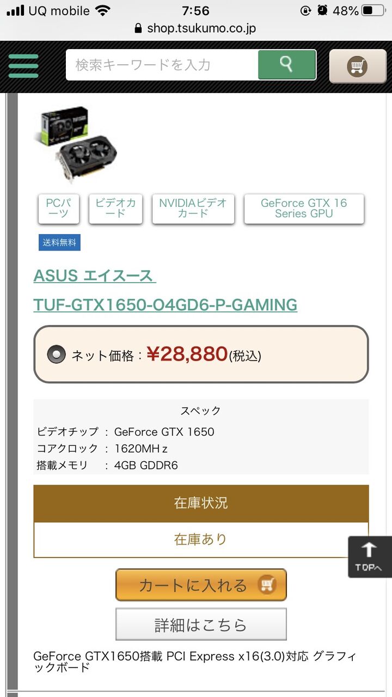Open the hamburger menu icon
This screenshot has width=392, height=697.
pyautogui.click(x=23, y=65)
